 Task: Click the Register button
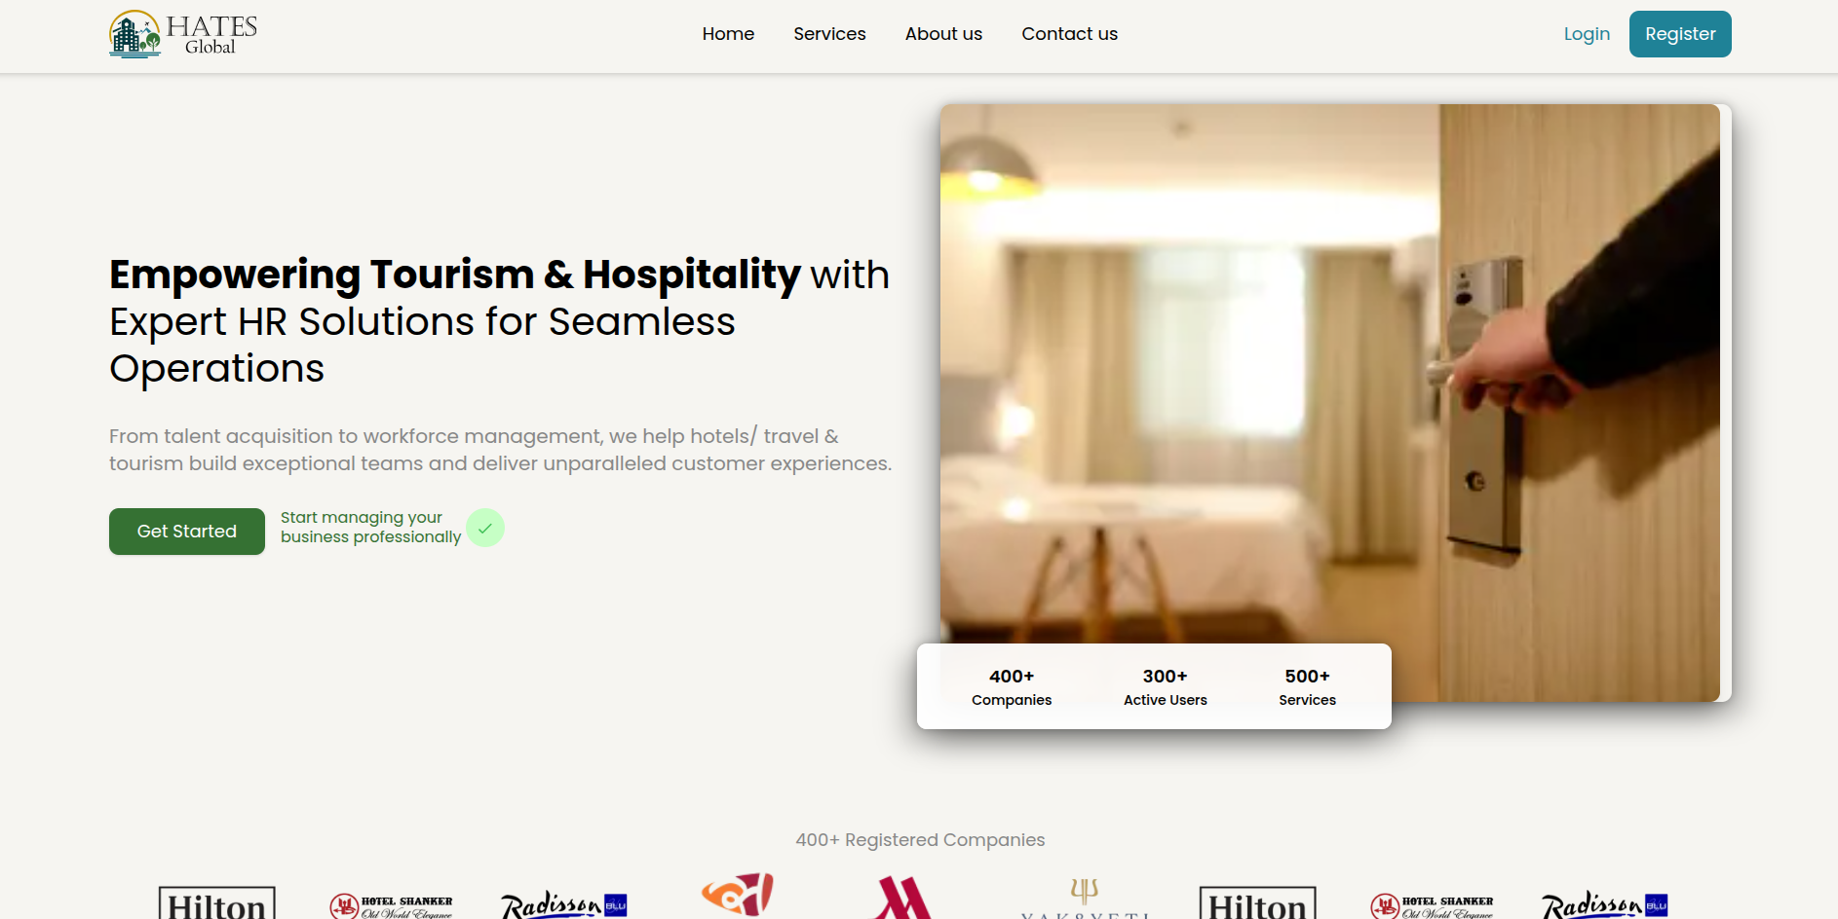[x=1680, y=34]
